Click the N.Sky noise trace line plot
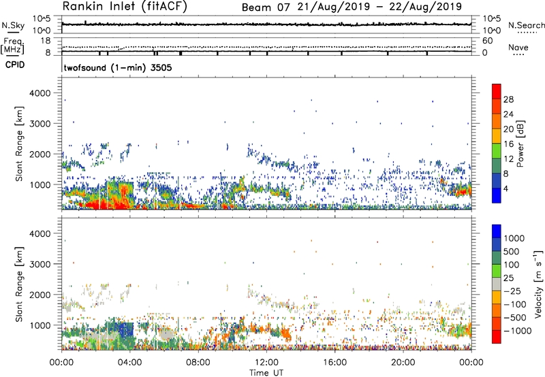The height and width of the screenshot is (377, 545). (266, 24)
